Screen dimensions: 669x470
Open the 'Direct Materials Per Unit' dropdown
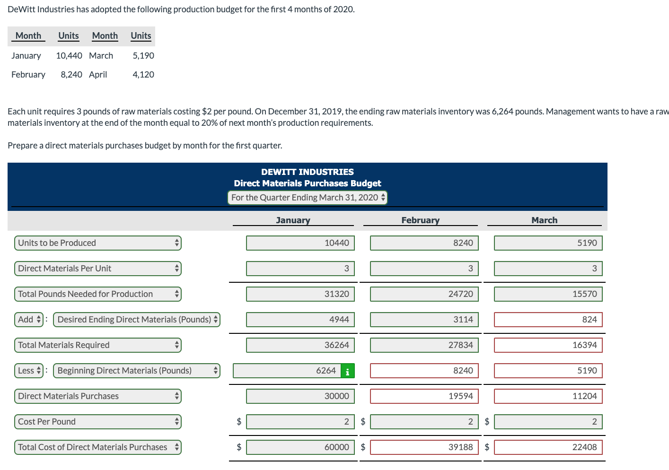[x=98, y=269]
